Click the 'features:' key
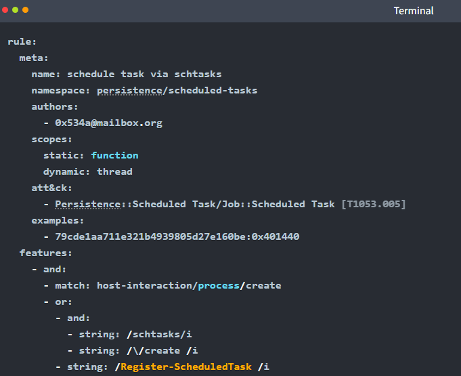 click(x=45, y=253)
